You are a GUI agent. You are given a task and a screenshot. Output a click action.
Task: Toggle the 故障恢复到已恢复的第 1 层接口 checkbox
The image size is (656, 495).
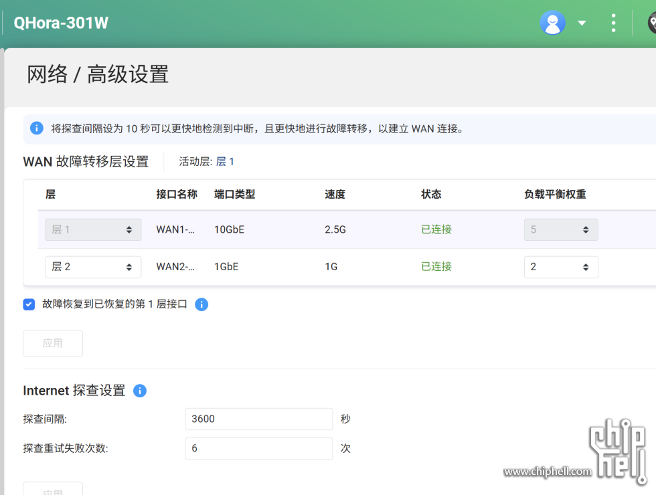click(29, 304)
